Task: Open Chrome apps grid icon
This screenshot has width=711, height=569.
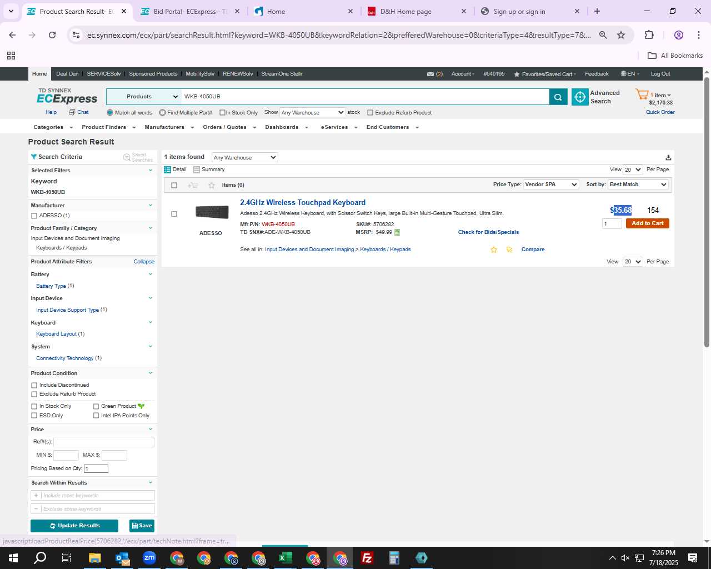Action: pos(11,56)
